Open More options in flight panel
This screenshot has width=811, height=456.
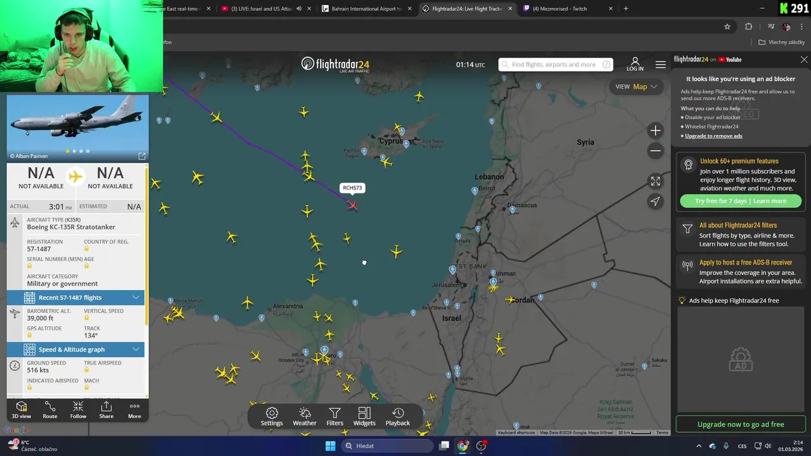pyautogui.click(x=134, y=410)
